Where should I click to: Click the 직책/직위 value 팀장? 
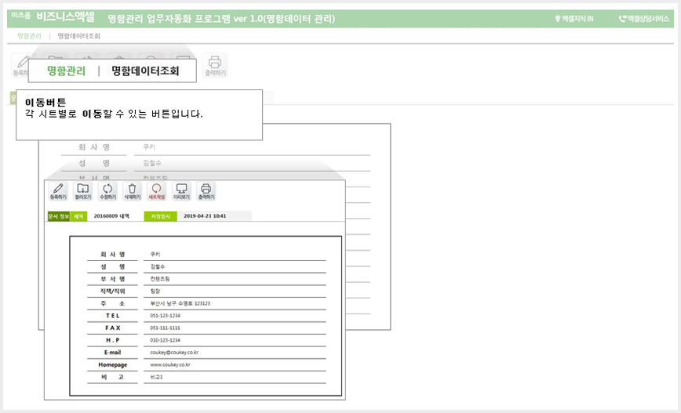tap(155, 291)
